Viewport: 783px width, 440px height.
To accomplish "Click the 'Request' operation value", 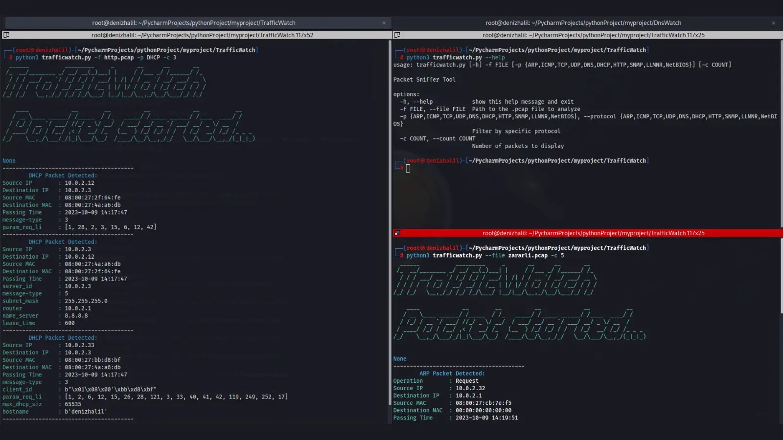I will [x=467, y=381].
